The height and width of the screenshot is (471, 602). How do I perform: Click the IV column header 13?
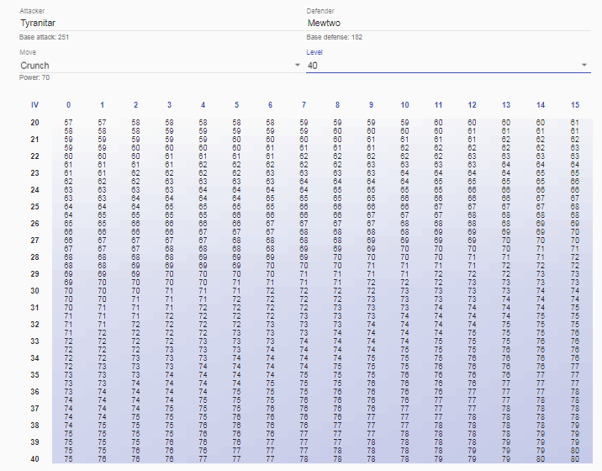(x=506, y=105)
